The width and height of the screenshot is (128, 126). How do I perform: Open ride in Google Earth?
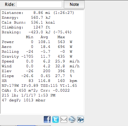pyautogui.click(x=72, y=119)
